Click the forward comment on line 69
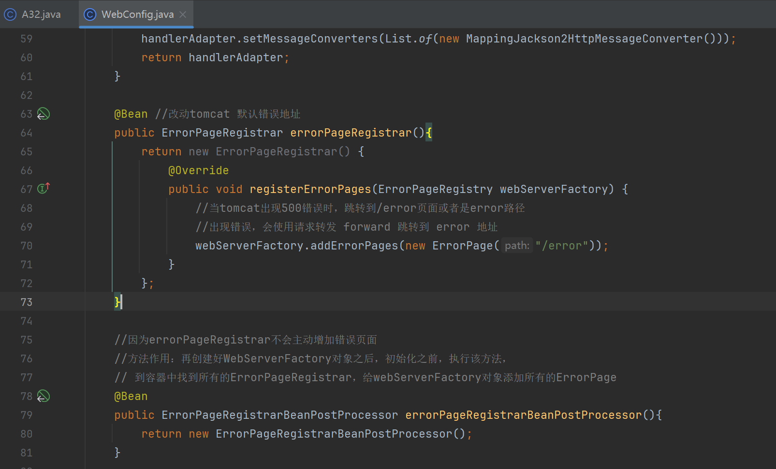Viewport: 776px width, 469px height. point(347,227)
